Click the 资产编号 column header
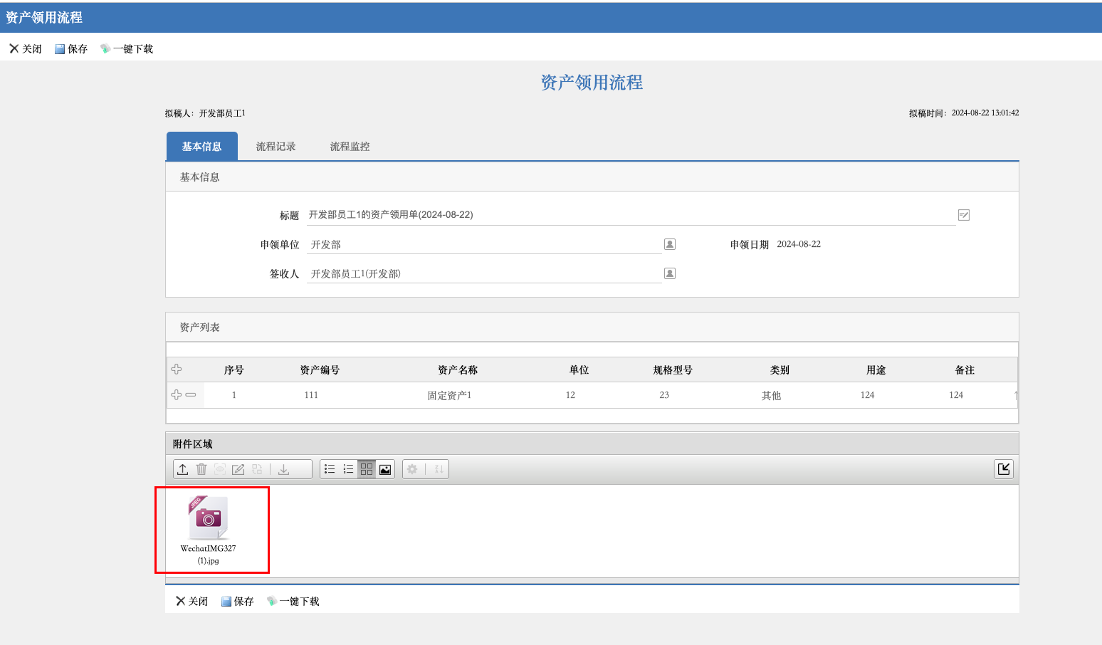Screen dimensions: 1102x645 pos(320,369)
